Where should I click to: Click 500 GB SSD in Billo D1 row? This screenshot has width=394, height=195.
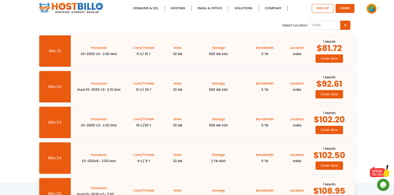pyautogui.click(x=218, y=54)
